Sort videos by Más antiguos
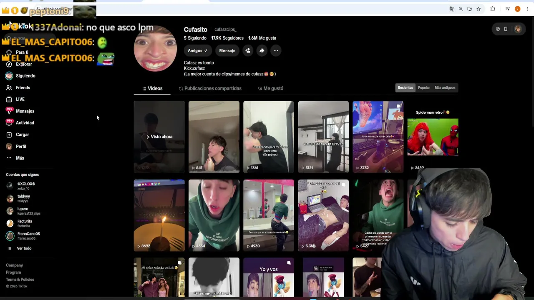 tap(445, 87)
